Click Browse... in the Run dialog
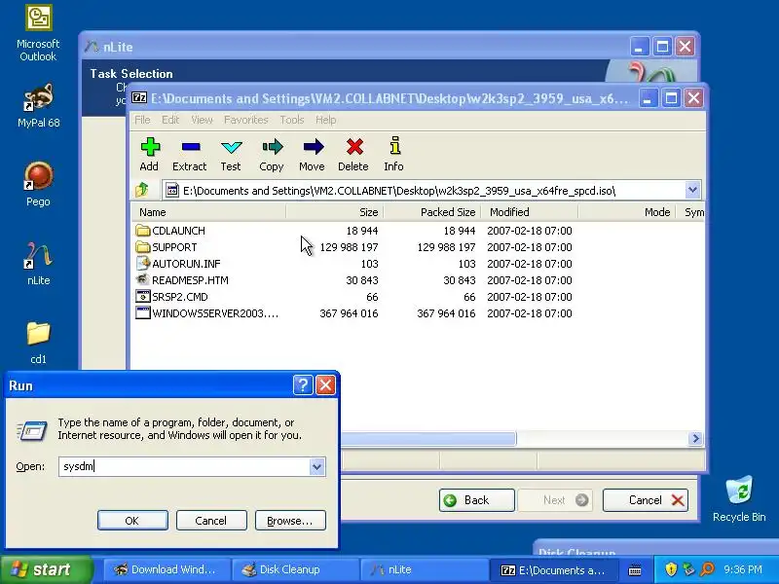 click(290, 521)
